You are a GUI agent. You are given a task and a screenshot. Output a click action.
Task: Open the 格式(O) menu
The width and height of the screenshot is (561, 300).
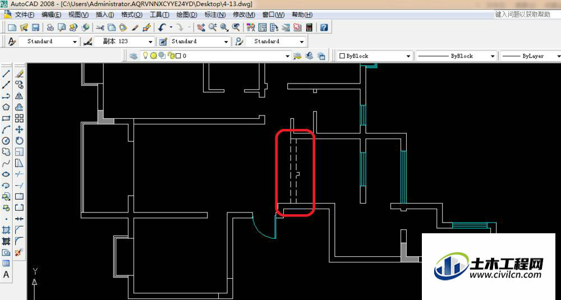pos(132,15)
